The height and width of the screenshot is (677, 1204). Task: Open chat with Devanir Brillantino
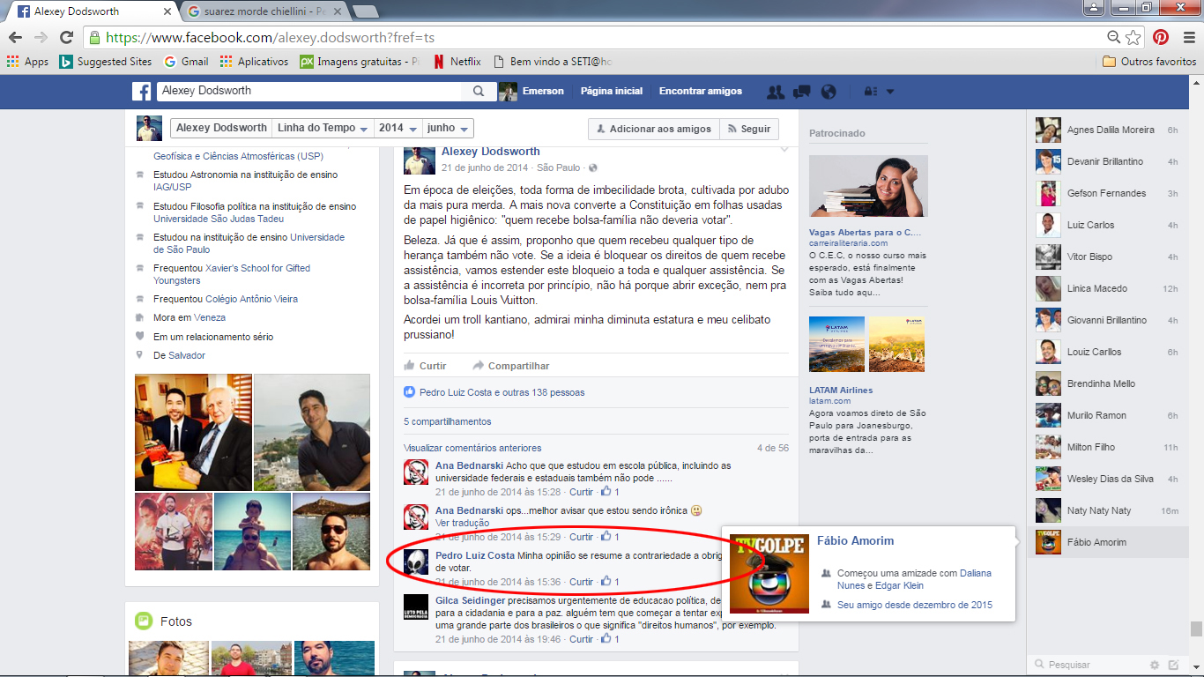(1110, 161)
